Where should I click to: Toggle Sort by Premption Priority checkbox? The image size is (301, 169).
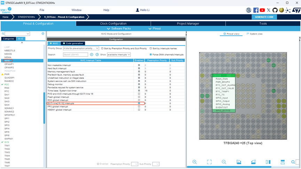pos(102,49)
